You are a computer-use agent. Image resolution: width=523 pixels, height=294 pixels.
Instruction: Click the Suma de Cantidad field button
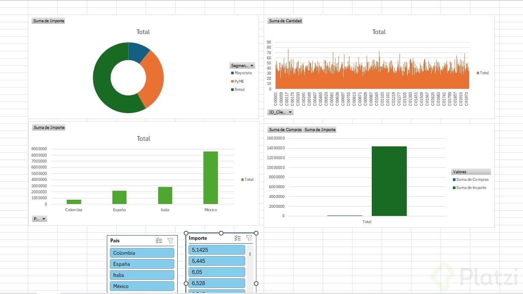coord(285,21)
